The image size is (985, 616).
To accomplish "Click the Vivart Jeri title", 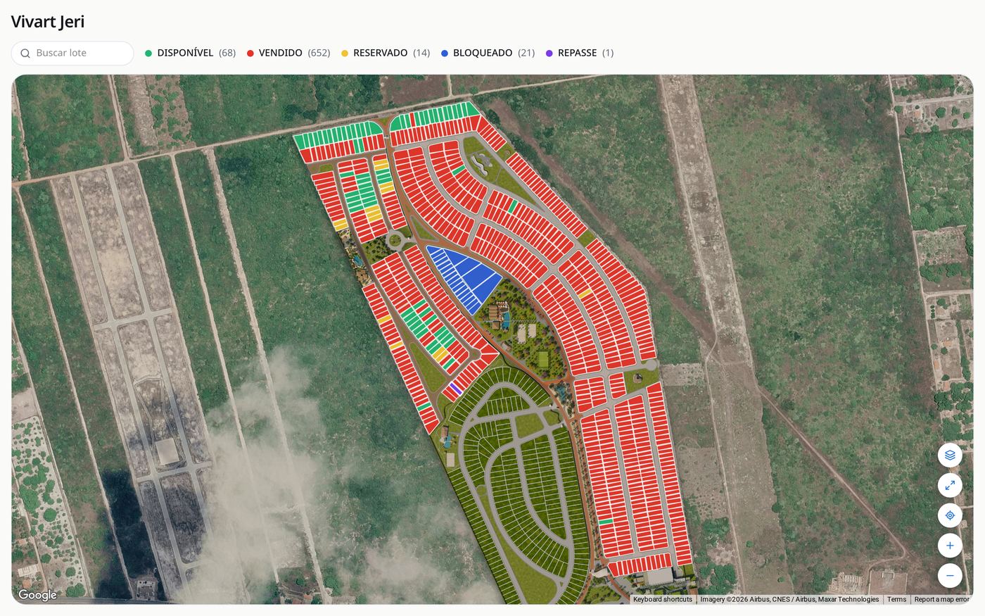I will [48, 21].
